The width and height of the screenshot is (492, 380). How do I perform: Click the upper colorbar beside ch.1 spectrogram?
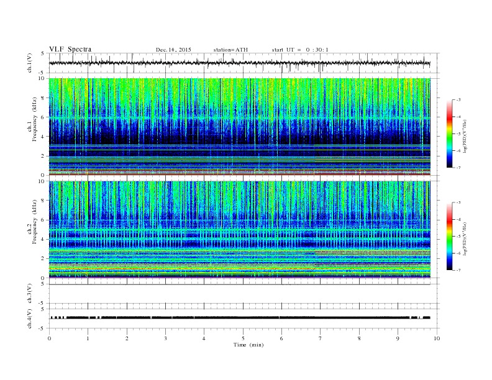tap(450, 134)
